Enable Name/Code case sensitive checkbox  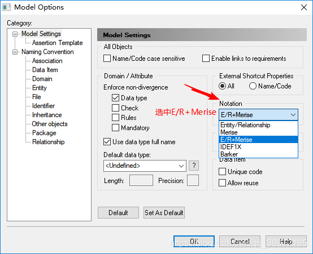[107, 59]
